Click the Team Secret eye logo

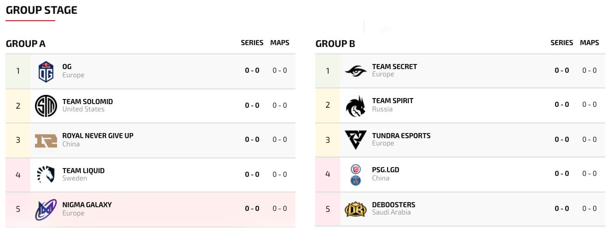click(x=356, y=70)
